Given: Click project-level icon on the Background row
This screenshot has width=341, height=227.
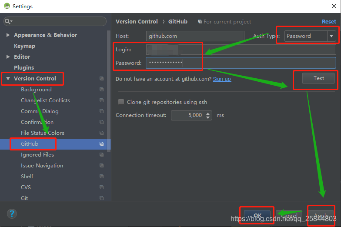Looking at the screenshot, I should coord(101,90).
